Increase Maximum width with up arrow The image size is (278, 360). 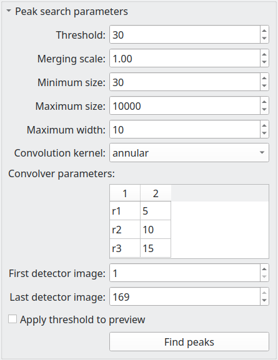tap(264, 125)
